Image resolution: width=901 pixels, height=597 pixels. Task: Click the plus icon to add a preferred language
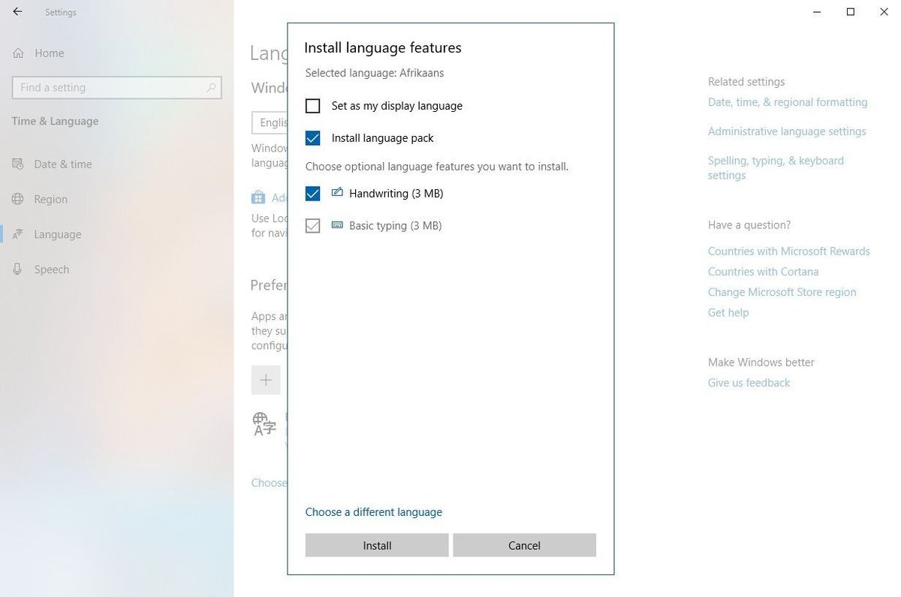266,380
